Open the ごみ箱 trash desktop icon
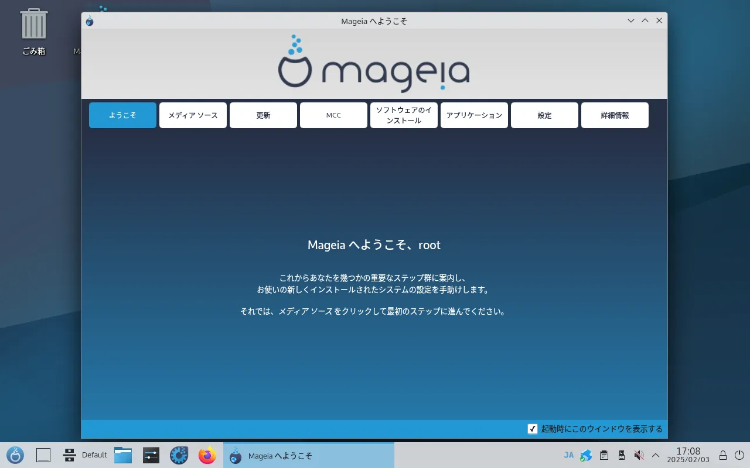 pos(33,32)
